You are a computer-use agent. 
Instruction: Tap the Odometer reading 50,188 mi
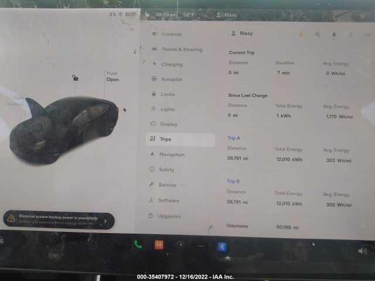click(287, 227)
